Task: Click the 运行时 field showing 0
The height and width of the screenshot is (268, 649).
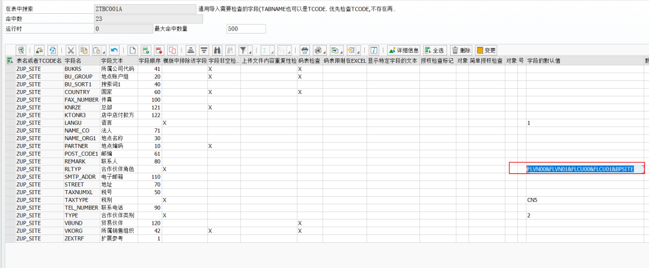Action: click(123, 29)
